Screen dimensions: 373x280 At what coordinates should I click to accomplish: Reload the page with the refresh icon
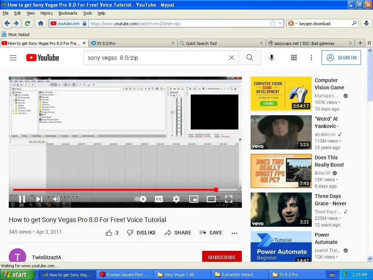tap(28, 23)
